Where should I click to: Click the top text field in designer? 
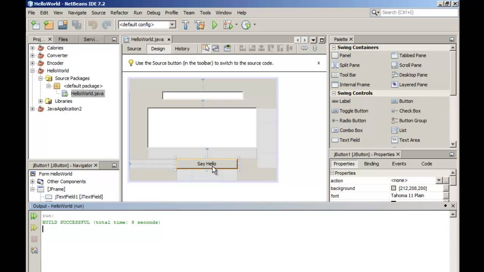tap(203, 96)
